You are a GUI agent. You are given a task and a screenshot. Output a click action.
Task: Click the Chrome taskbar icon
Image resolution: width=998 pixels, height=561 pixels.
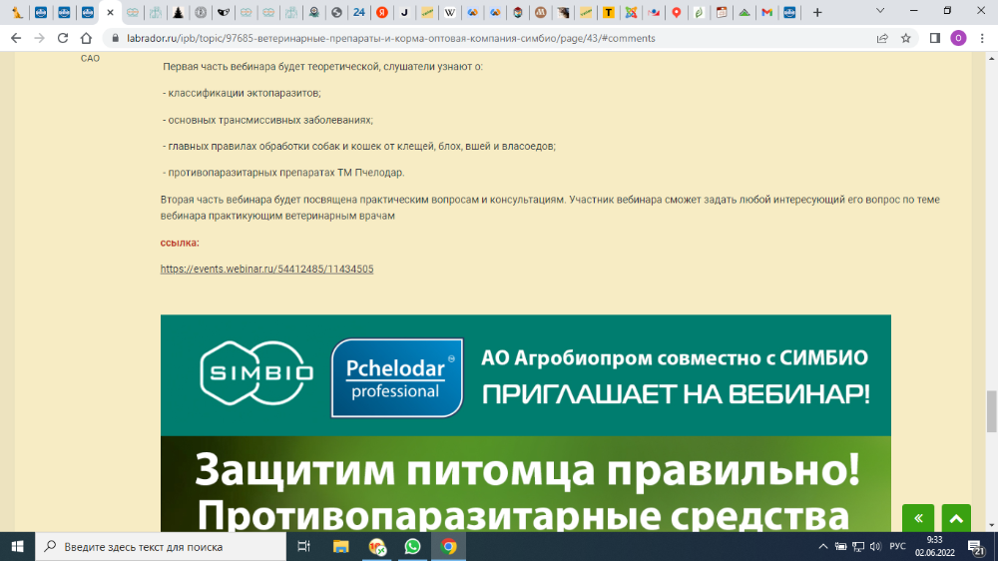tap(449, 546)
